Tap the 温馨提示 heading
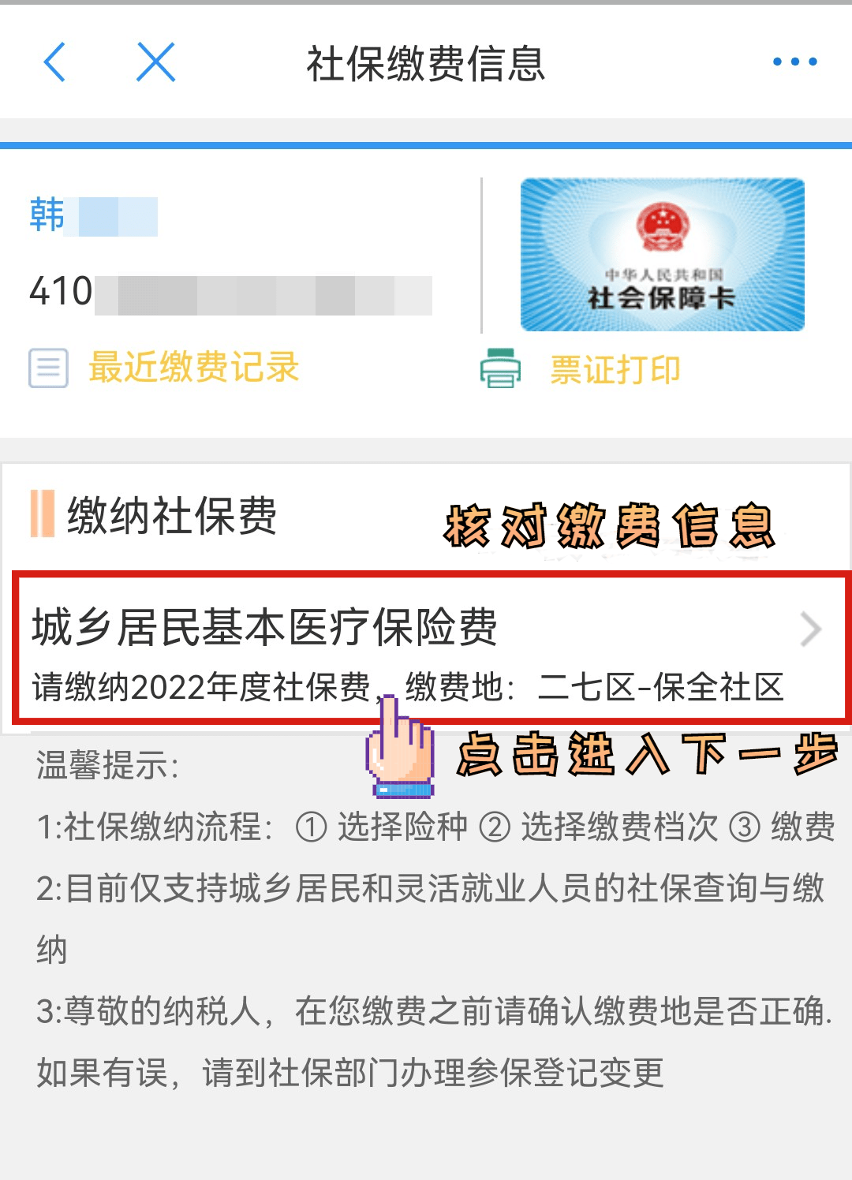 [x=107, y=765]
